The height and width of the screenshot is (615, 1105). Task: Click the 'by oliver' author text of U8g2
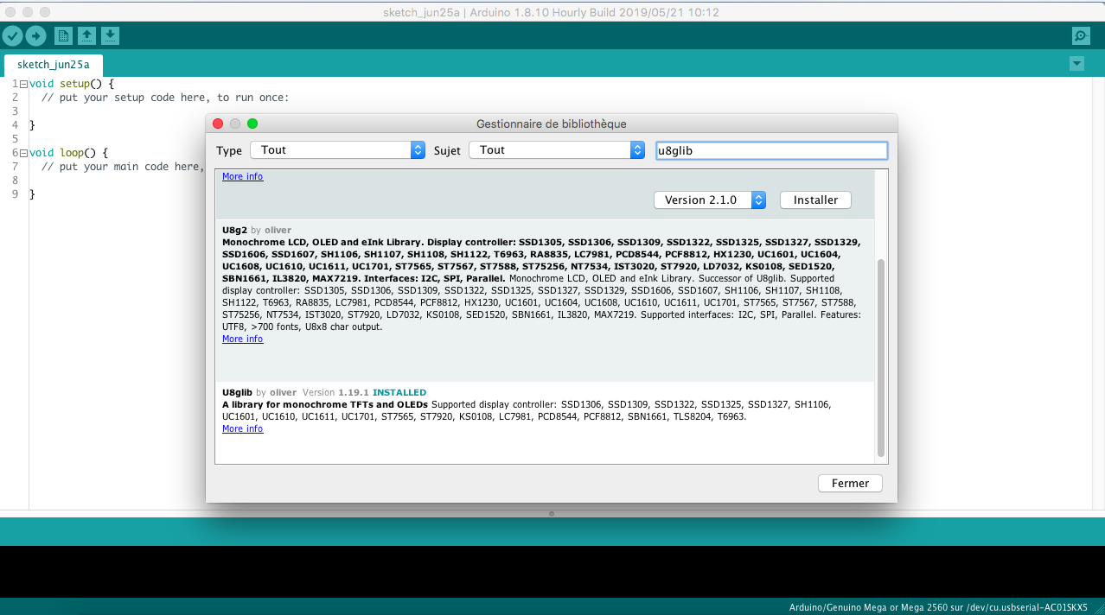(271, 231)
